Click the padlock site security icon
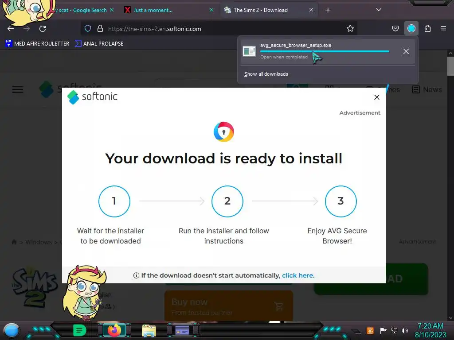Screen dimensions: 454x340 tap(100, 29)
